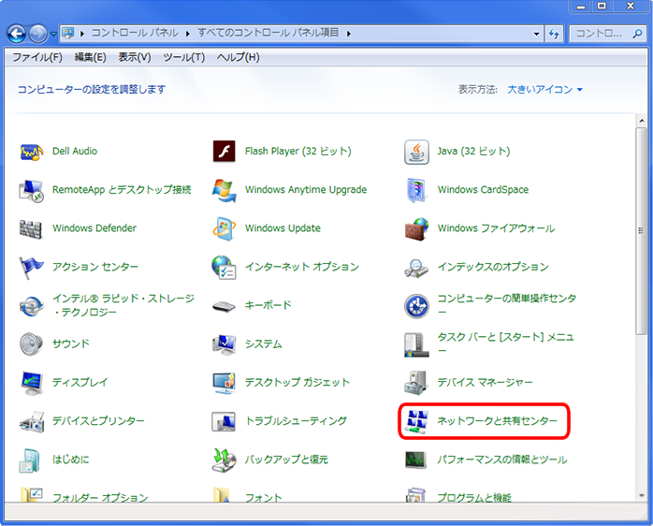Open the サウンド speaker icon
Image resolution: width=653 pixels, height=526 pixels.
click(x=32, y=343)
